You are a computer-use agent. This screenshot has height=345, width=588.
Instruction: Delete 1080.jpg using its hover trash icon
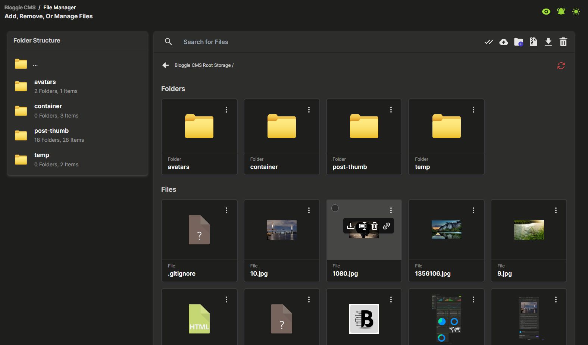pos(375,226)
